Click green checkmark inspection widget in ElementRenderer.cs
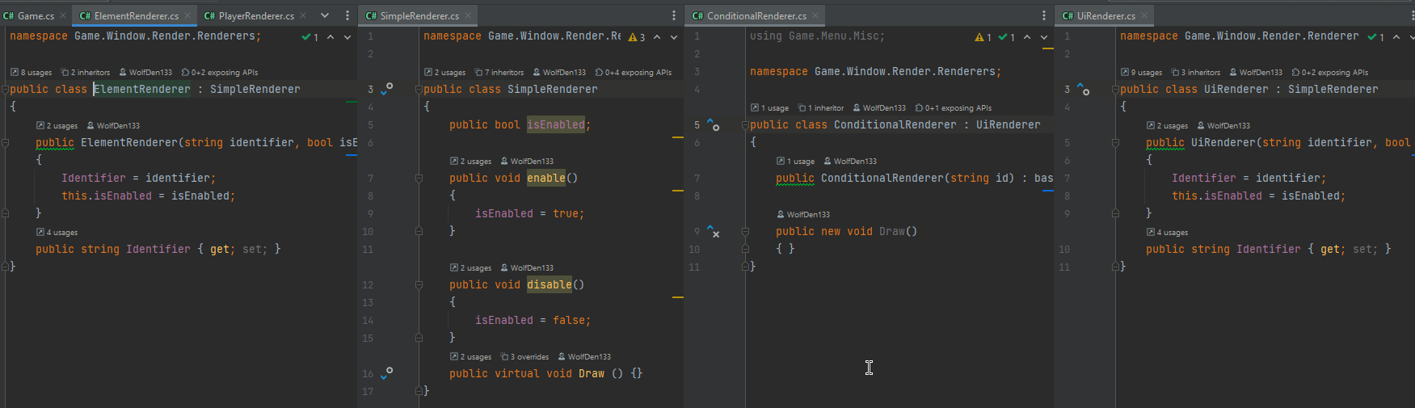This screenshot has height=408, width=1415. (310, 37)
